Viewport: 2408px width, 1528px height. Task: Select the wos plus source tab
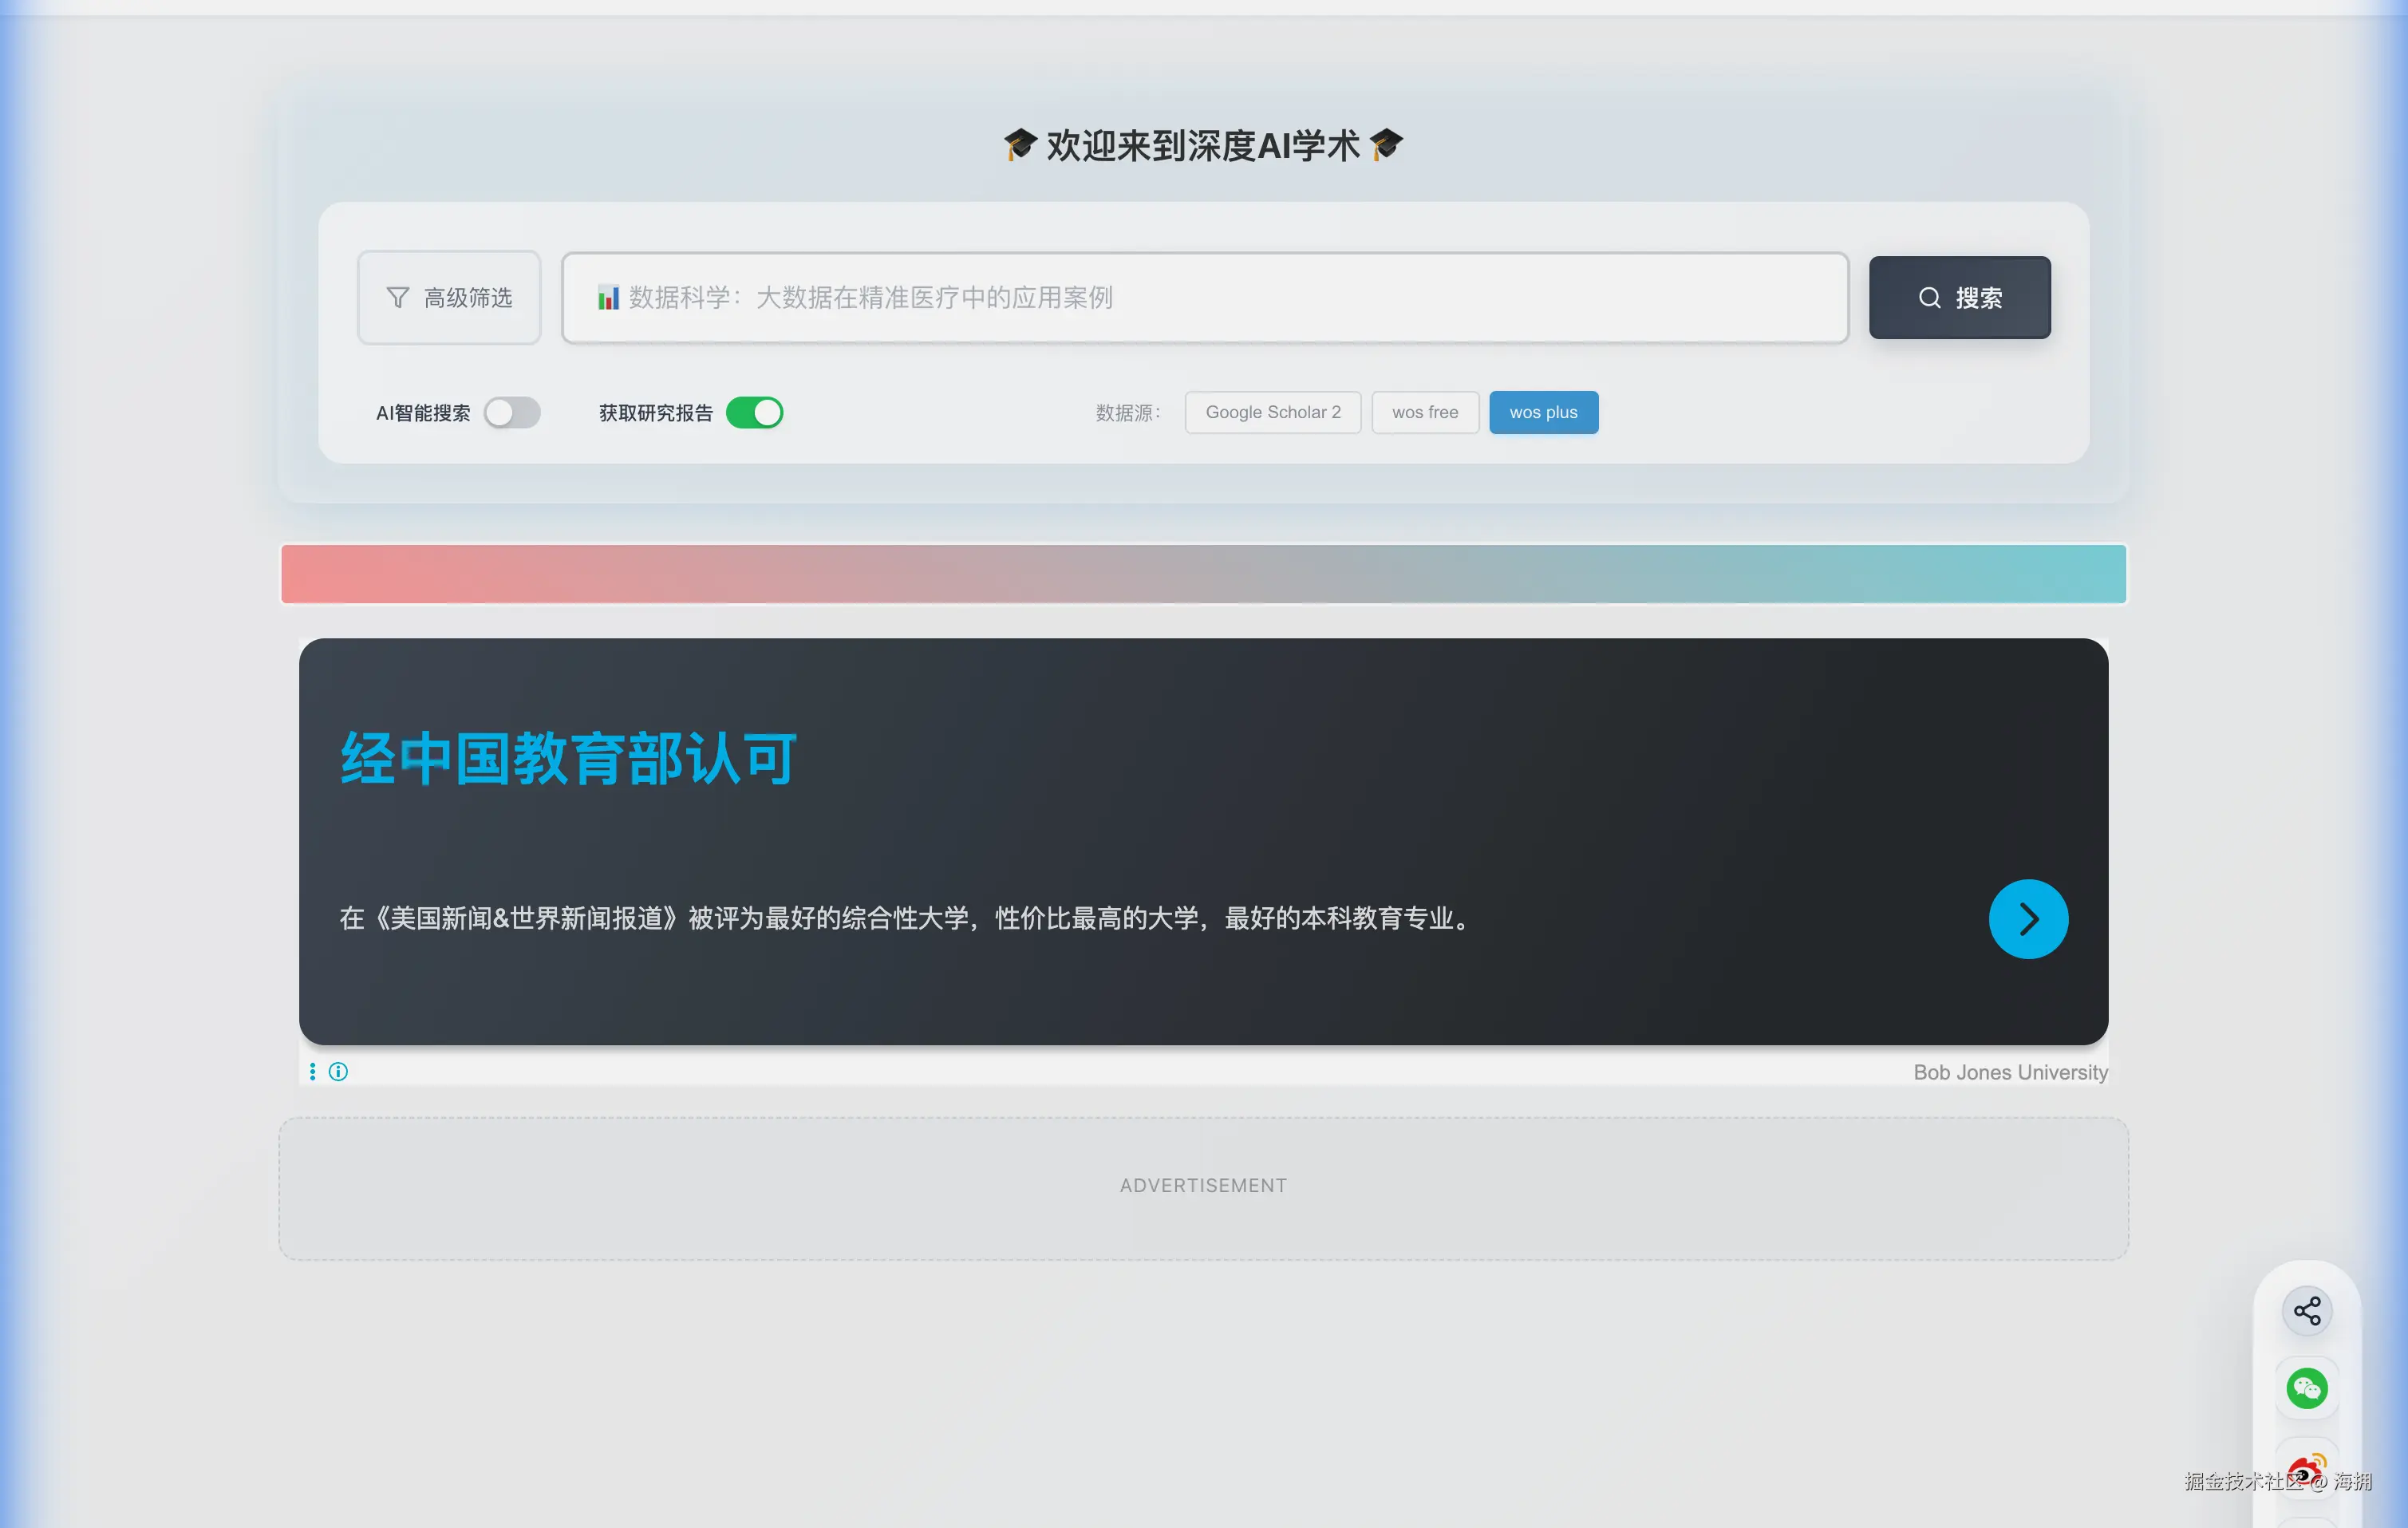[x=1543, y=412]
